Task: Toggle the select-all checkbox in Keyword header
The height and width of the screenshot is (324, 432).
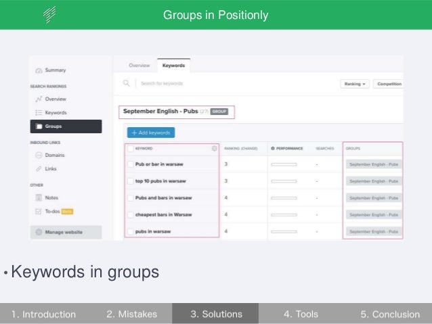Action: point(130,149)
